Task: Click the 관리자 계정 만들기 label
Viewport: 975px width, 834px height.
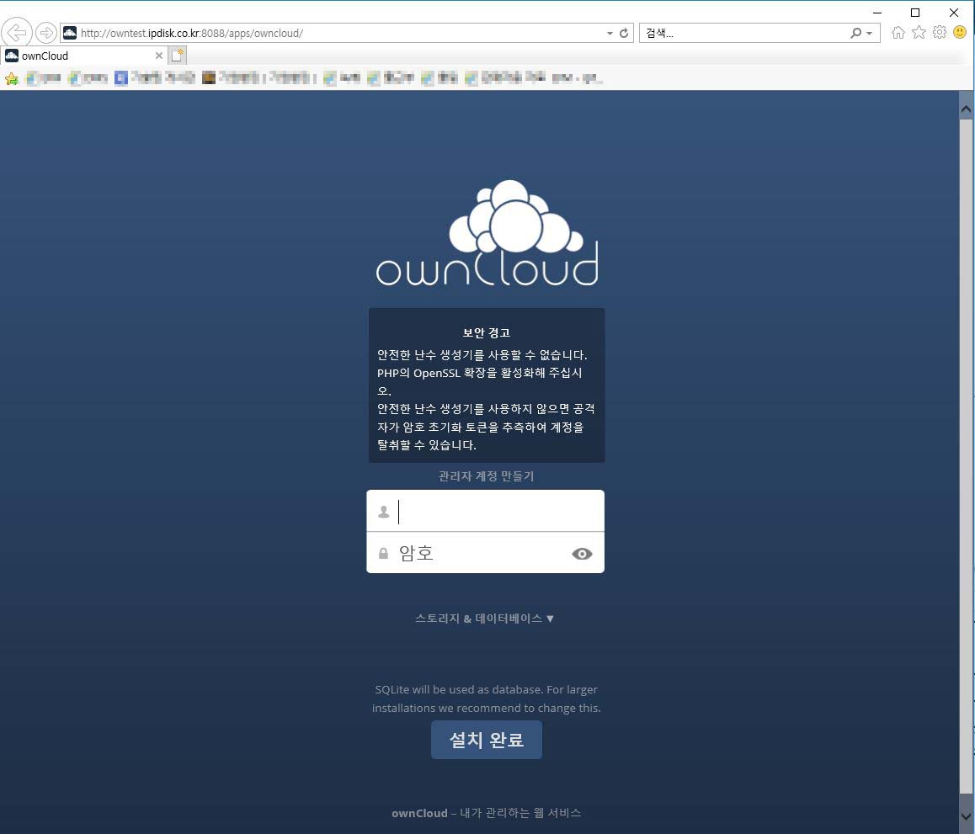Action: (487, 476)
